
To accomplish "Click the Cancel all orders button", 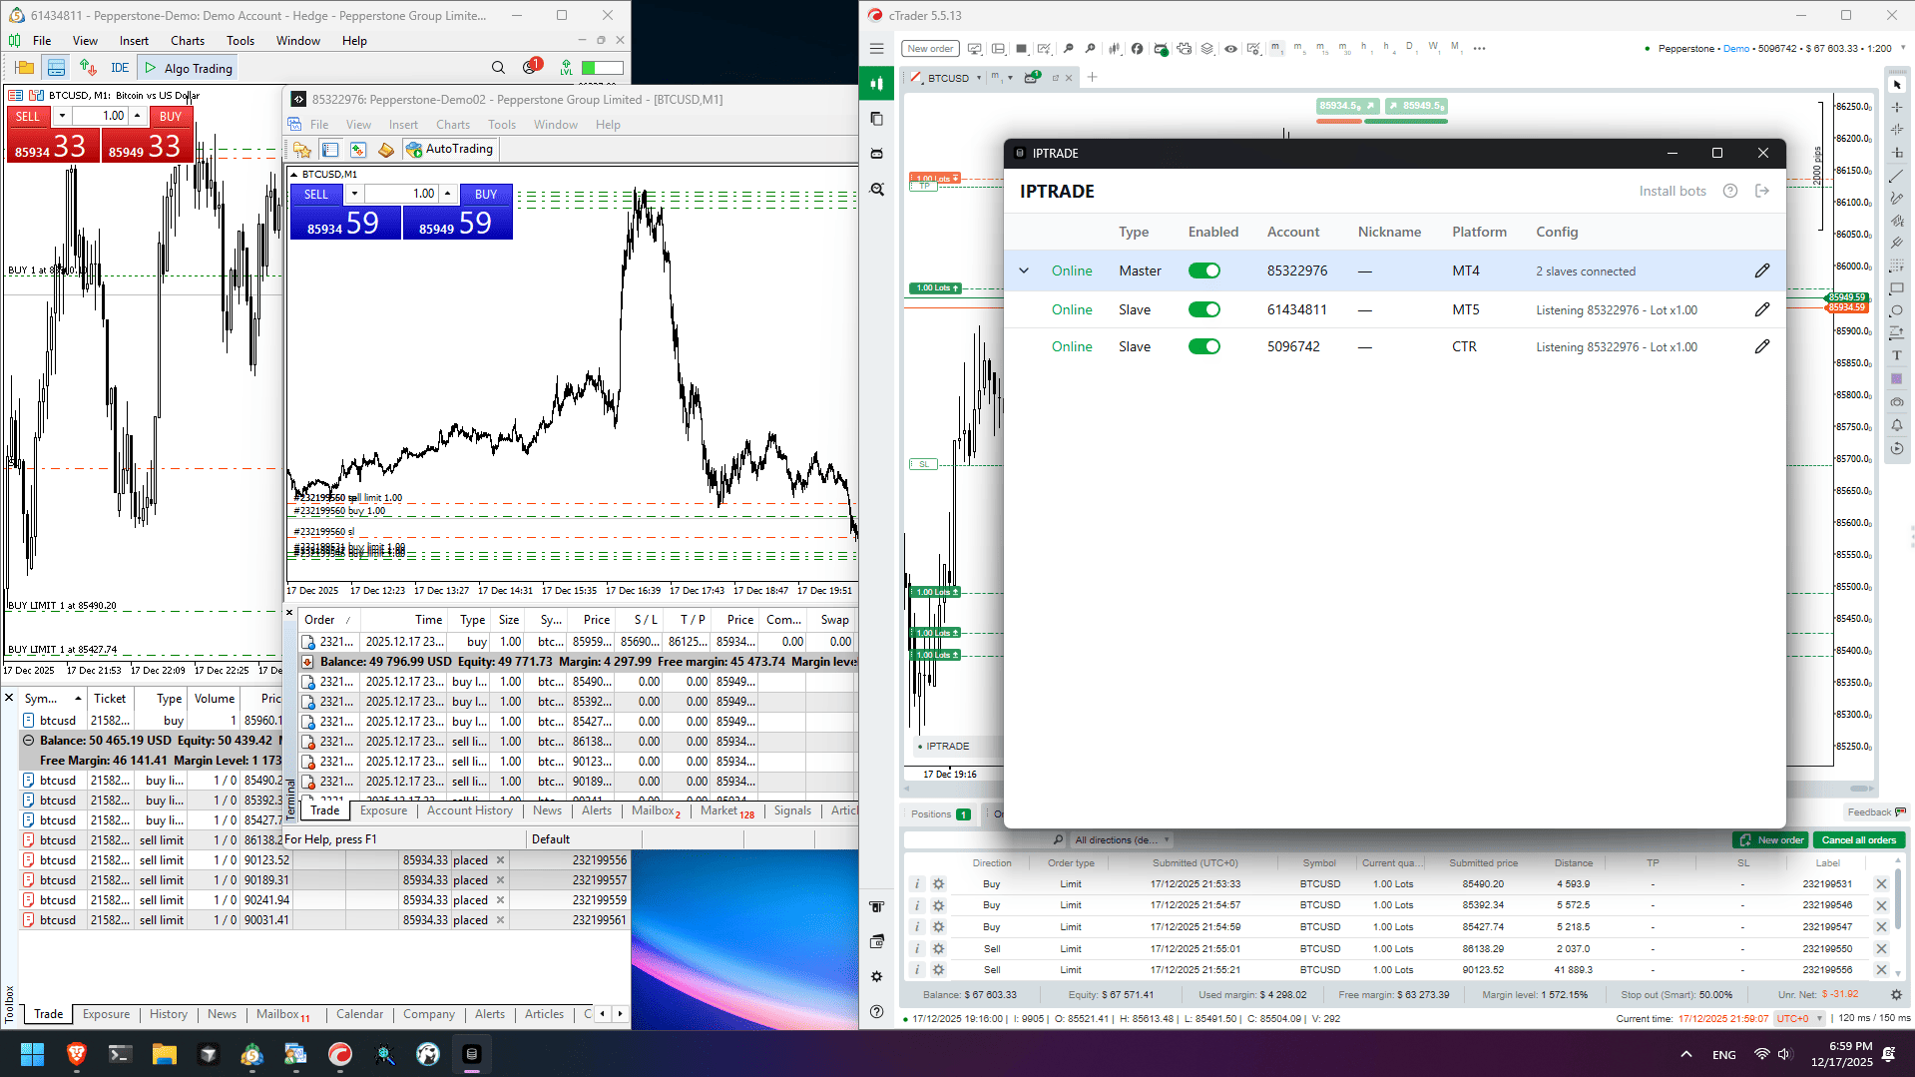I will [x=1859, y=839].
